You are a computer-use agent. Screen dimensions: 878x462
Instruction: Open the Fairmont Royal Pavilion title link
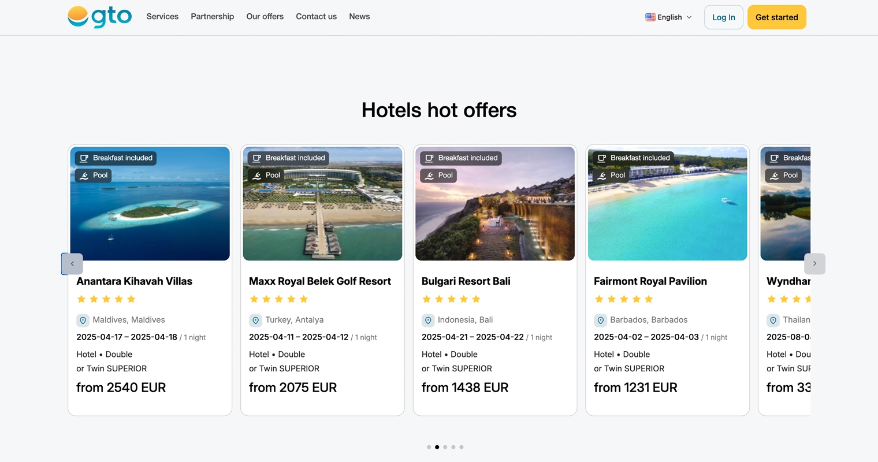point(650,281)
